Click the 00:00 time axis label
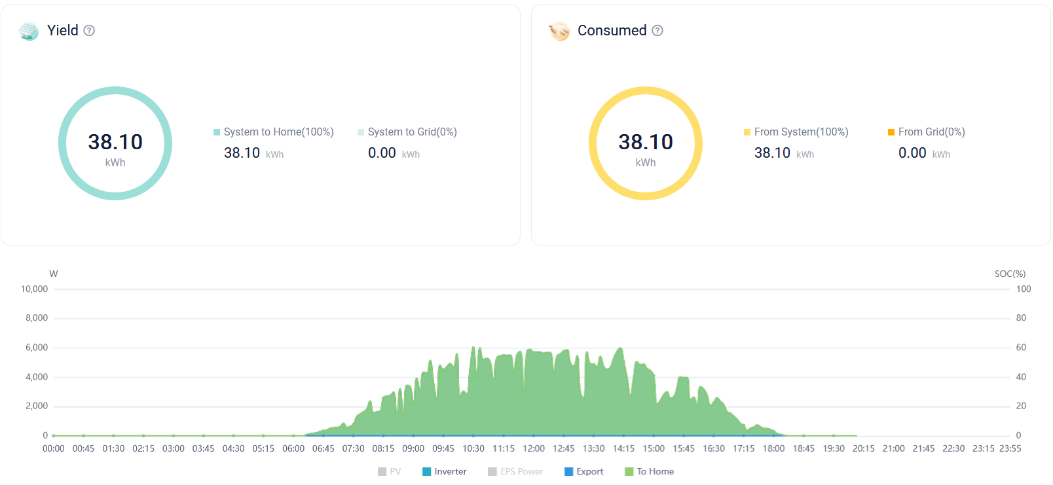 (54, 448)
